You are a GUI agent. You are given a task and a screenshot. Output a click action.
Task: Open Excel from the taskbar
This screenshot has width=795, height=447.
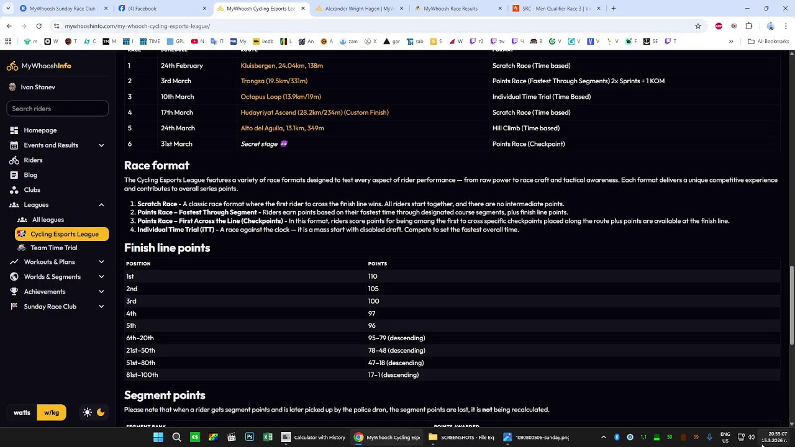(268, 437)
